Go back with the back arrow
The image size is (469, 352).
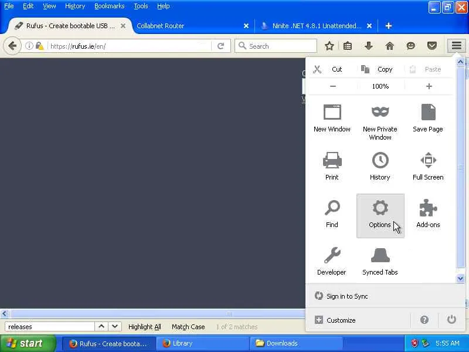(12, 46)
